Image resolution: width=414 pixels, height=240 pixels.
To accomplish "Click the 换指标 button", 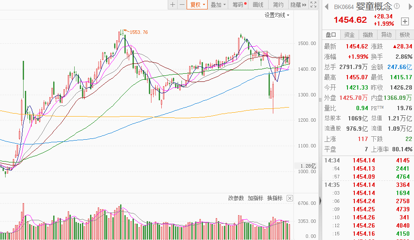I will [x=275, y=198].
